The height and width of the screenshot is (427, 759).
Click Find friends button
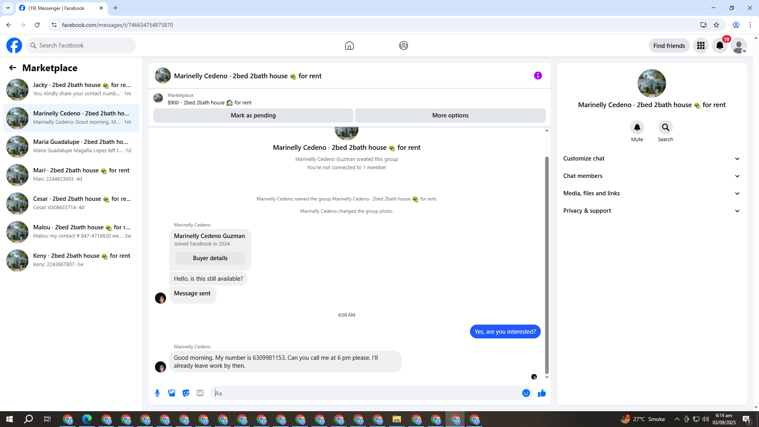(x=669, y=46)
